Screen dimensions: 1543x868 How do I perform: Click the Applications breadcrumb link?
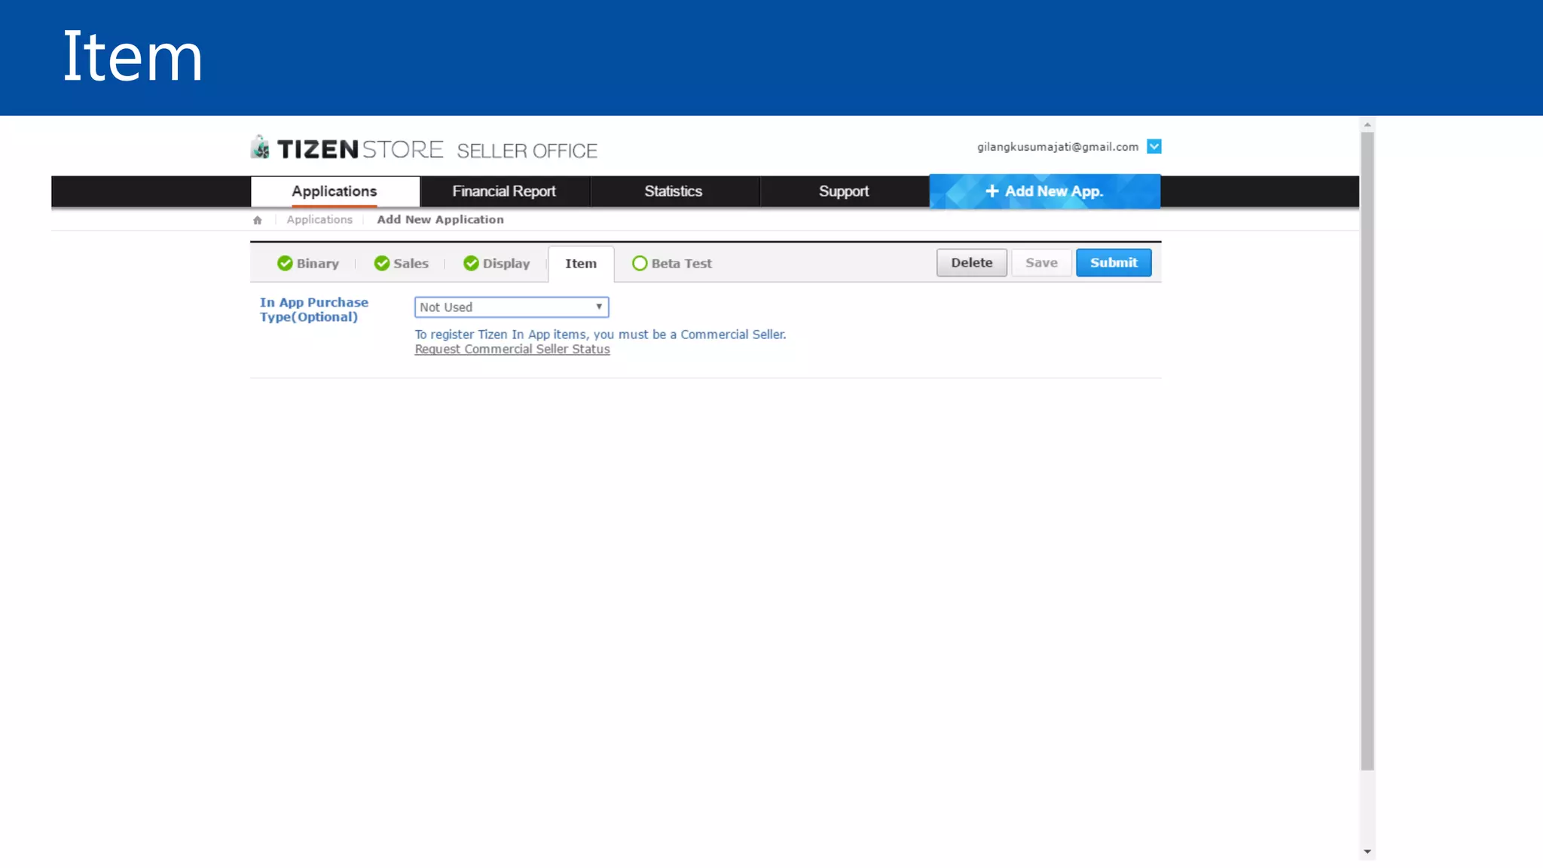[319, 220]
